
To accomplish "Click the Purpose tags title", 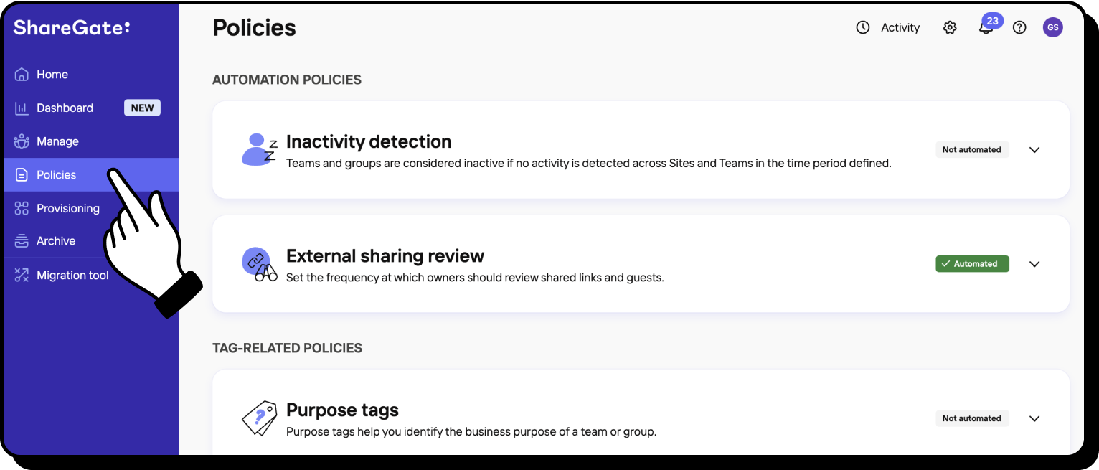I will click(342, 410).
